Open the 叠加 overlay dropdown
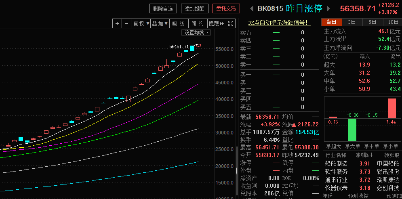This screenshot has height=199, width=402. point(160,23)
